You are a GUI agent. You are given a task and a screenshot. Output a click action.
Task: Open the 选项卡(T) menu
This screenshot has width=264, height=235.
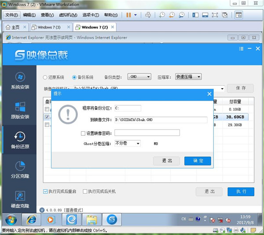(x=91, y=15)
